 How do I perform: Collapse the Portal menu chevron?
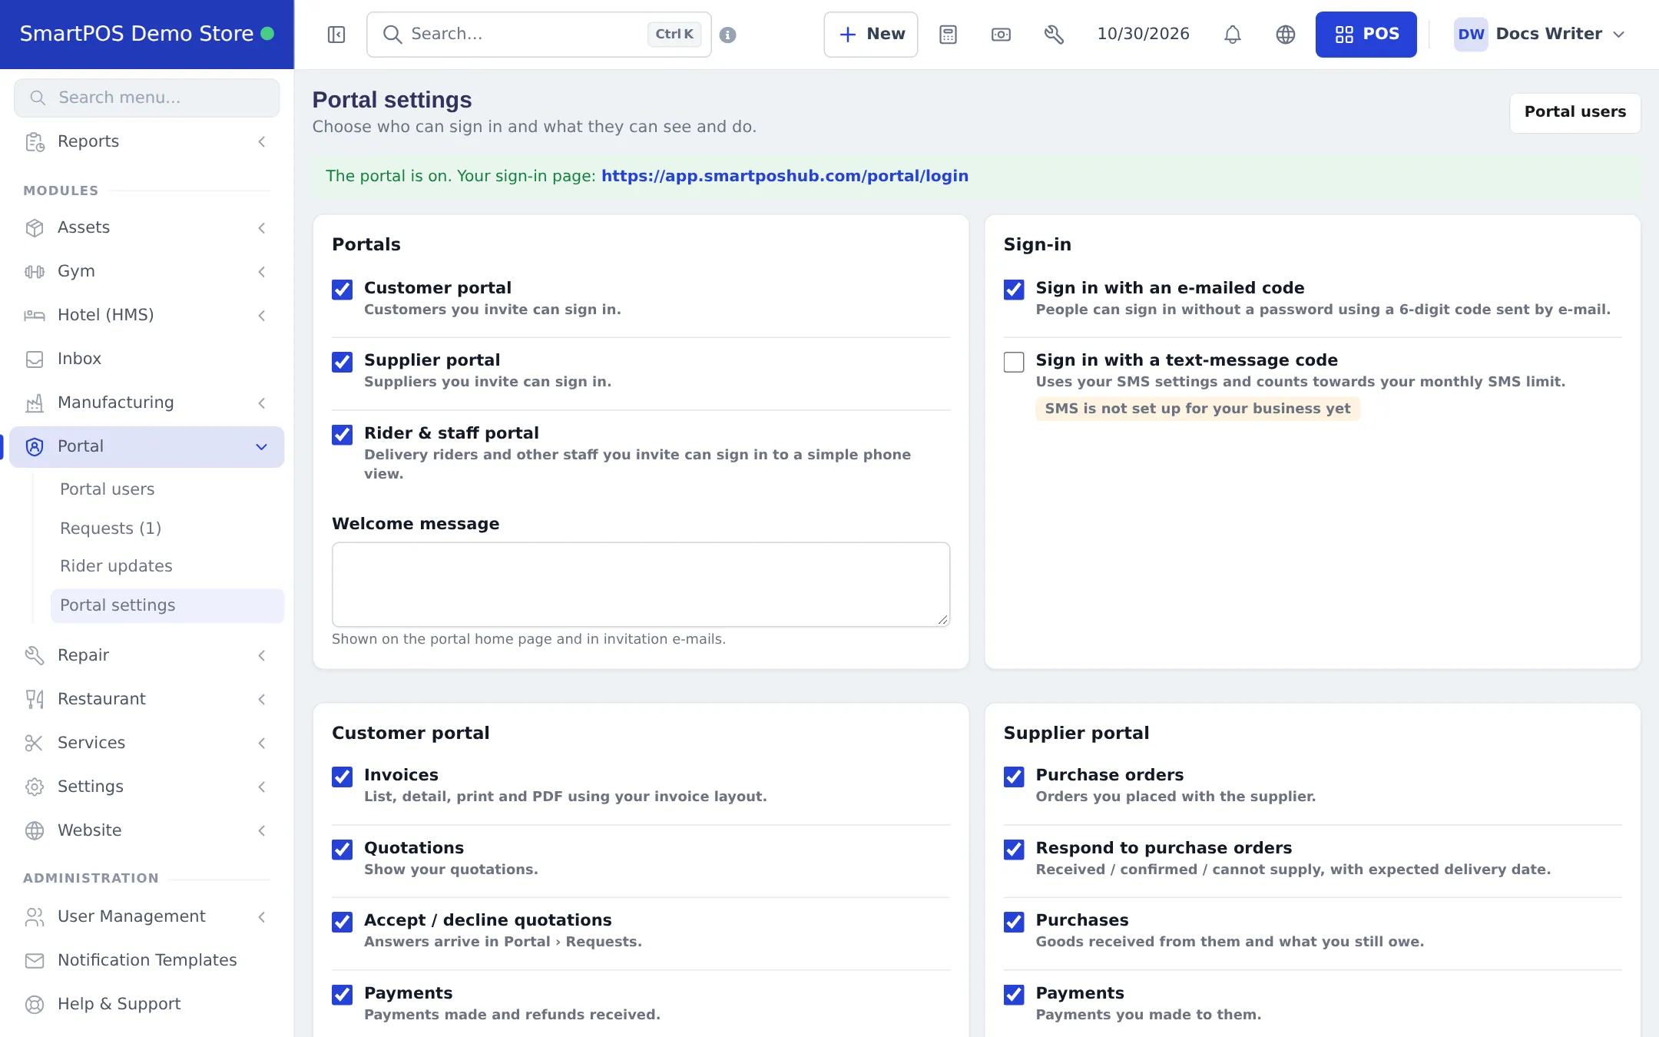pos(262,447)
